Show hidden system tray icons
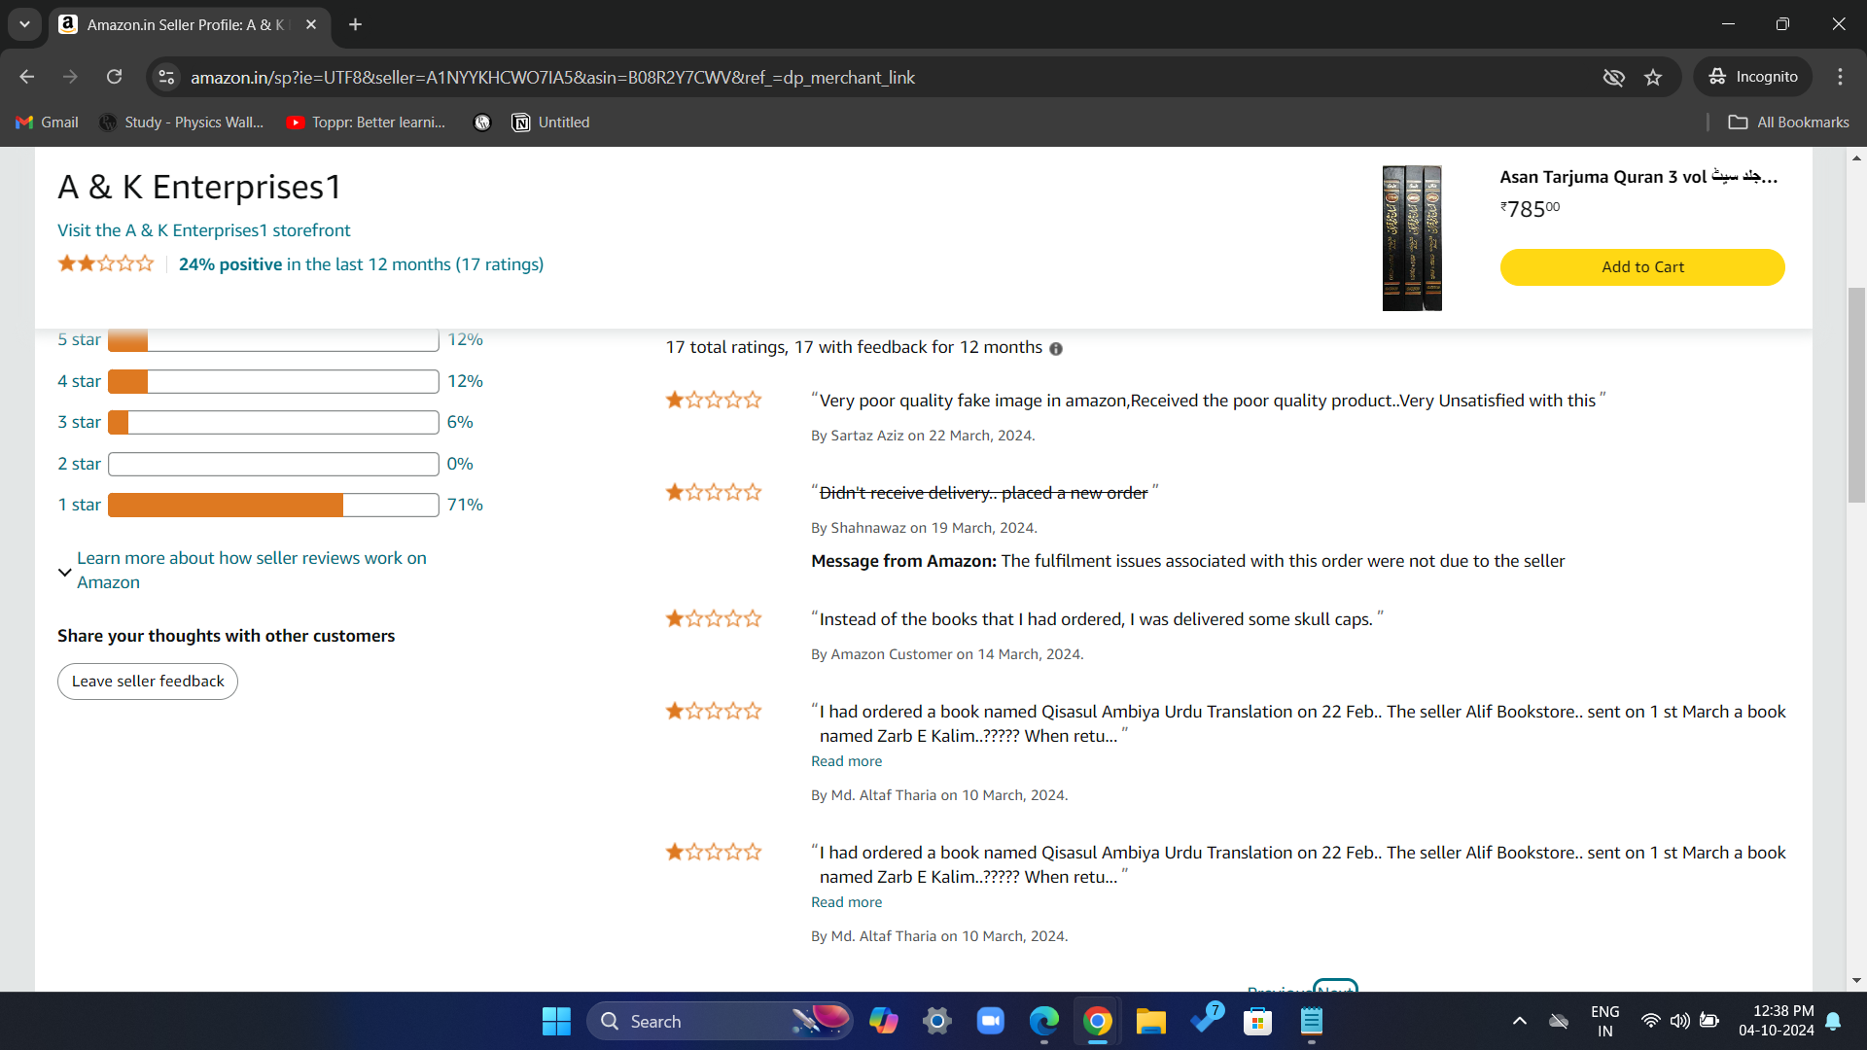The image size is (1867, 1050). 1519,1021
